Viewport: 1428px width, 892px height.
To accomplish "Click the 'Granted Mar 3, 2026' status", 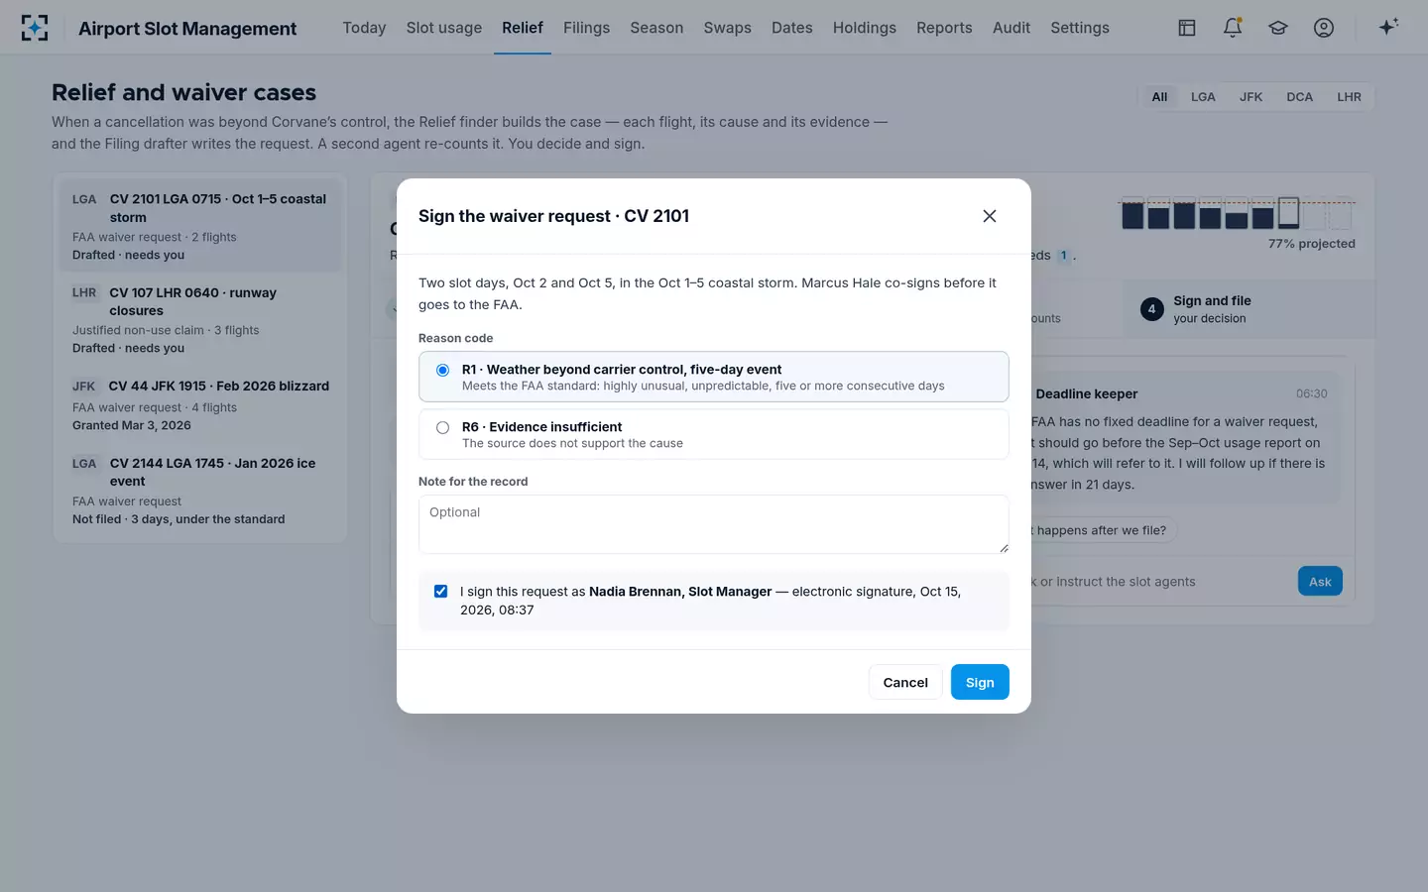I will pos(132,425).
